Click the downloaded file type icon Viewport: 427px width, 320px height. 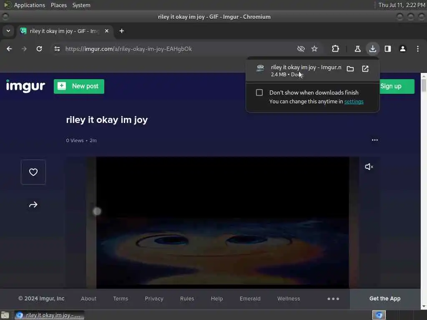point(260,68)
